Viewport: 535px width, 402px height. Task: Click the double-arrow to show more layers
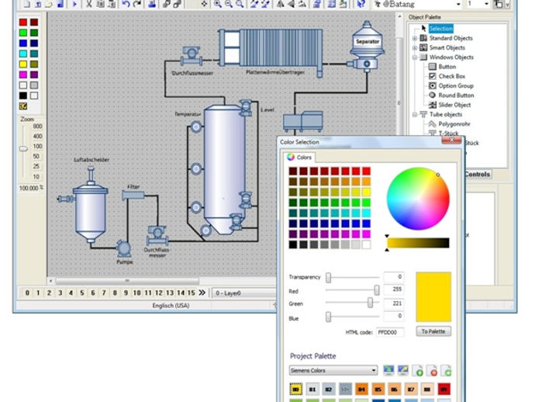(202, 293)
